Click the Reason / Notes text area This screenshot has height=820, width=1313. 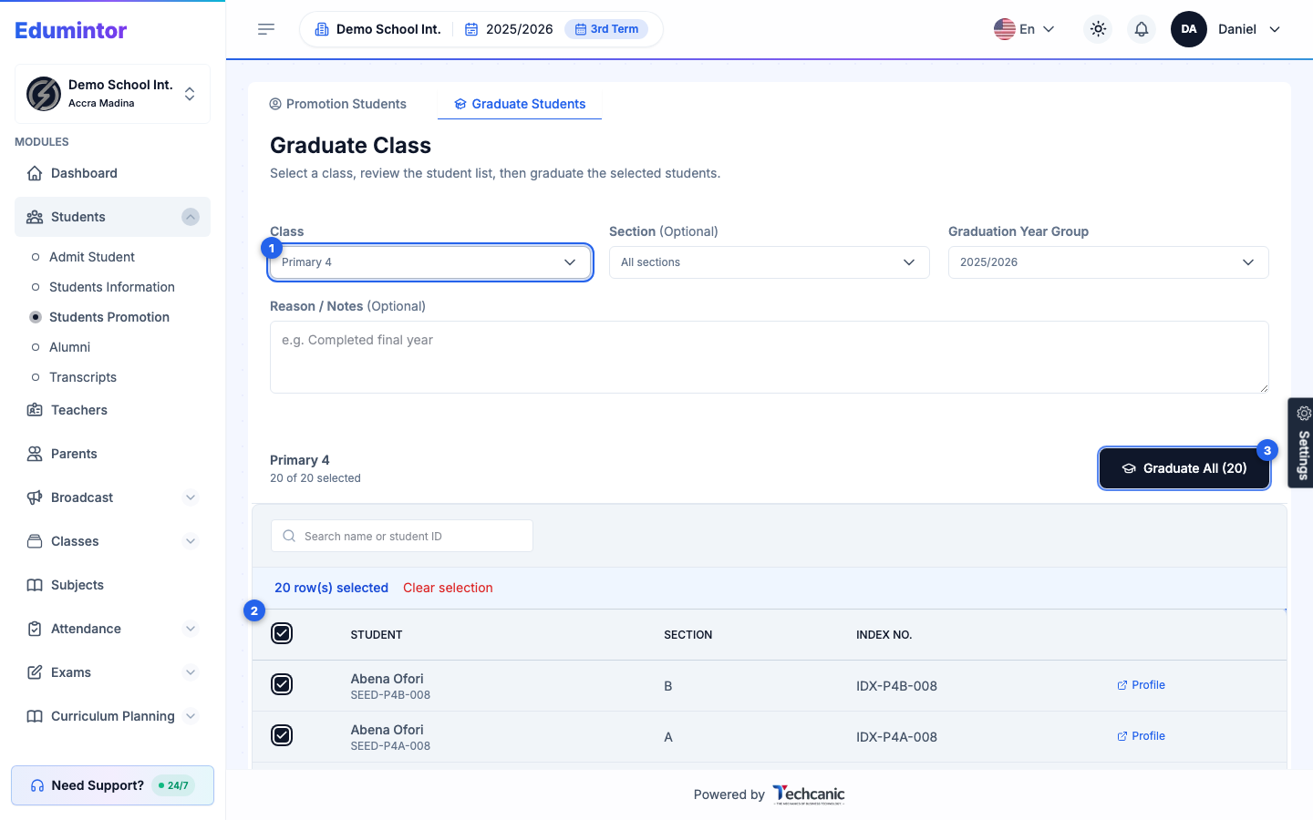(x=770, y=357)
